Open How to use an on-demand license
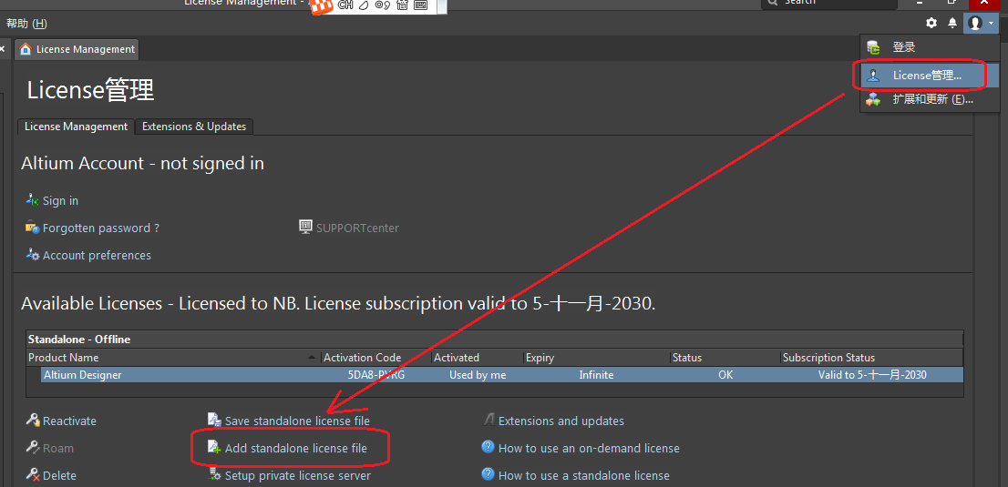 [x=589, y=448]
